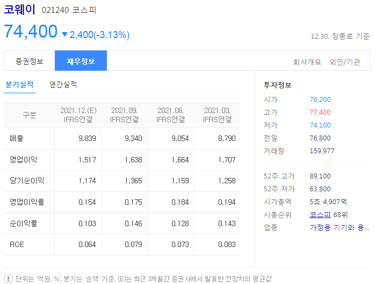This screenshot has height=284, width=375.
Task: Select 매출 value 9,054
Action: tap(180, 138)
